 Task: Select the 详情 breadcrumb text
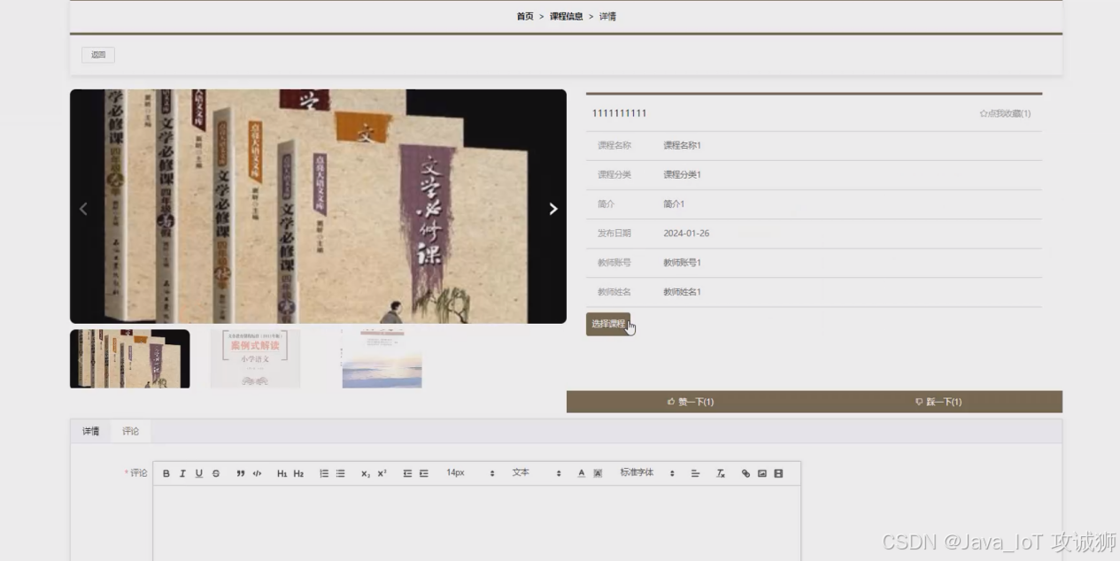(x=607, y=16)
